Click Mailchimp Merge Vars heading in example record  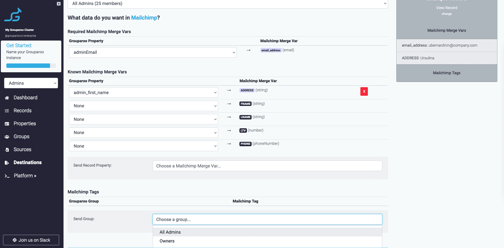[447, 30]
